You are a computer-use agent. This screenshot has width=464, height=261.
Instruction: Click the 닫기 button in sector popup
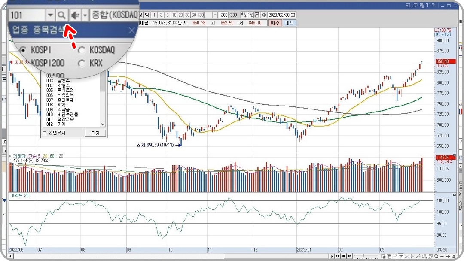tap(95, 133)
